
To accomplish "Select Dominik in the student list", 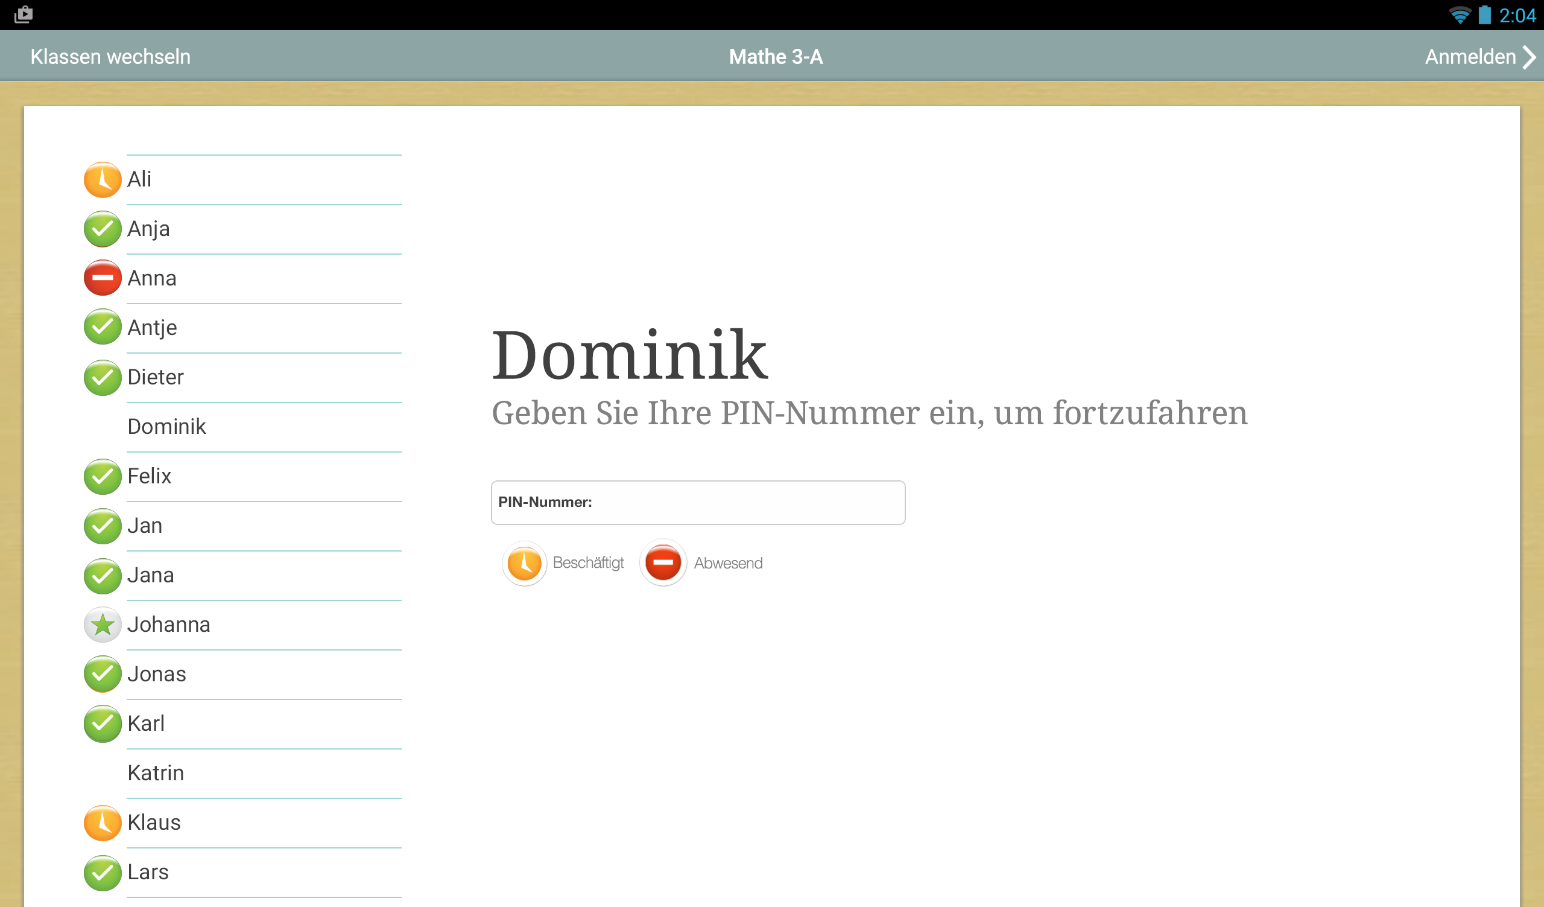I will (166, 427).
